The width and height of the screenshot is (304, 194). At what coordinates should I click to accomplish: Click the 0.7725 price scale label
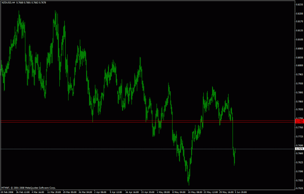pos(300,137)
